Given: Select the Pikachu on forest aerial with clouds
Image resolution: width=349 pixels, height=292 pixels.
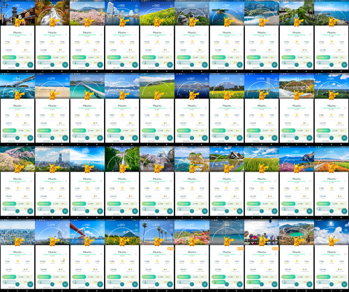Looking at the screenshot, I should click(332, 95).
